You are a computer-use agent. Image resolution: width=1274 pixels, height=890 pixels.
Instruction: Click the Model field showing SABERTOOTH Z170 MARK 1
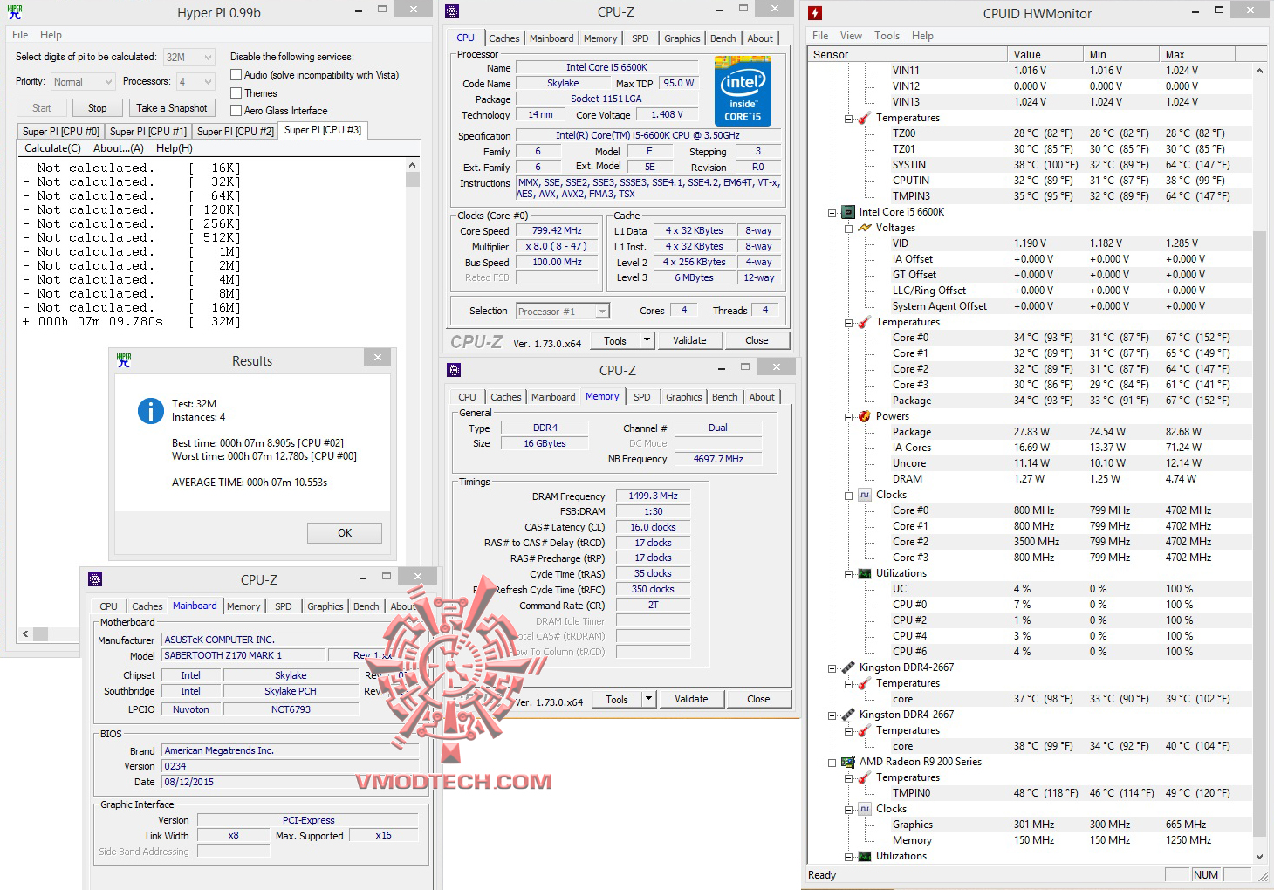tap(243, 655)
